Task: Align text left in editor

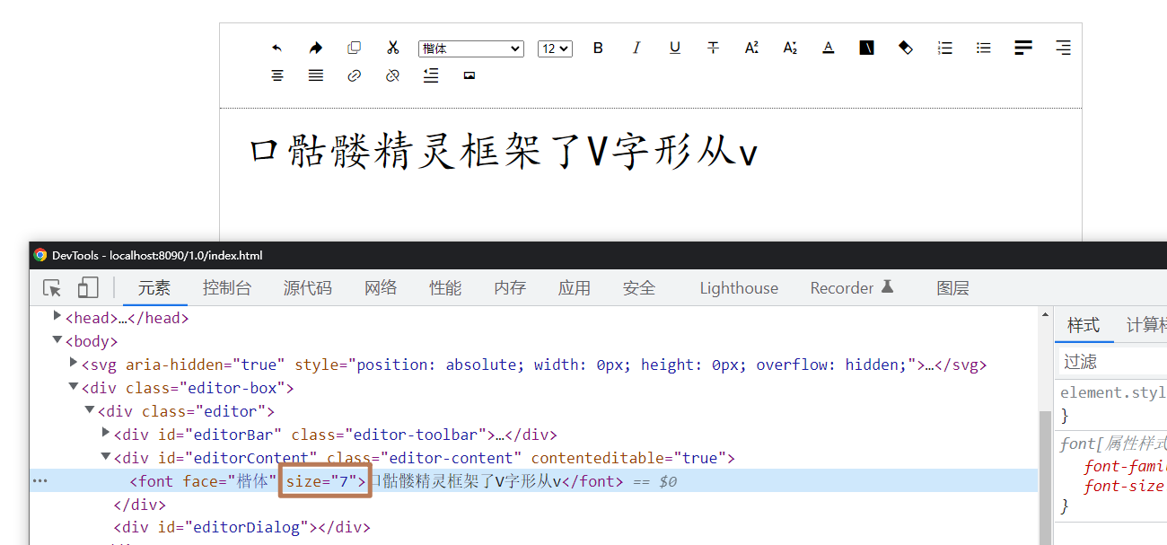Action: [x=1023, y=48]
